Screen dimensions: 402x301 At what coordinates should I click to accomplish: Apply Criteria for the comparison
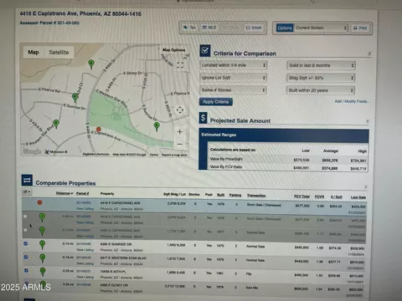[x=216, y=102]
